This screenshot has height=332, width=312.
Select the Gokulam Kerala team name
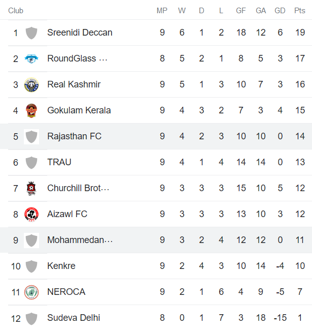click(79, 110)
